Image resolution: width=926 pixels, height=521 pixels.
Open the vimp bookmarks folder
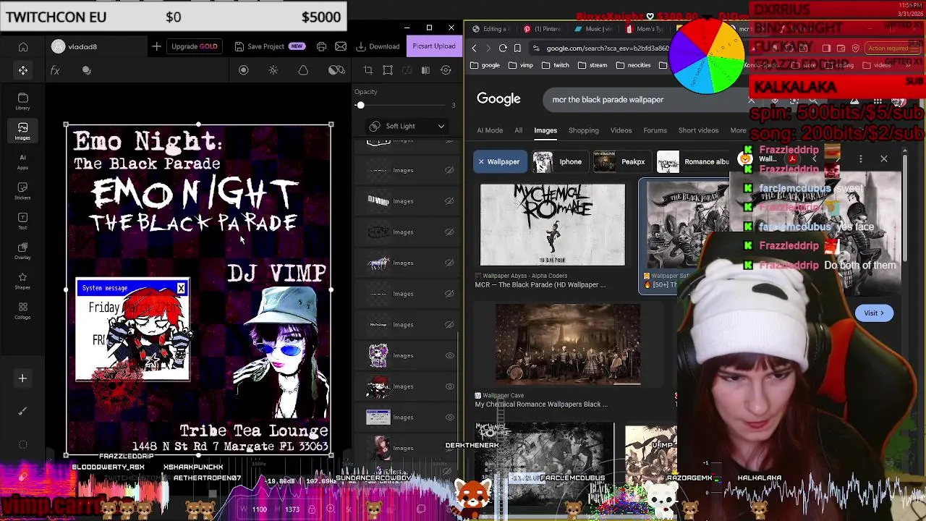(519, 65)
